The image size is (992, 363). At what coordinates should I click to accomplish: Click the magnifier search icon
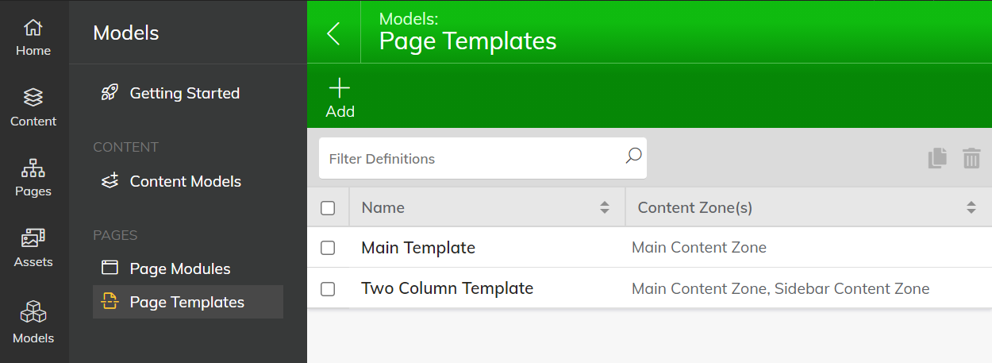pyautogui.click(x=633, y=156)
